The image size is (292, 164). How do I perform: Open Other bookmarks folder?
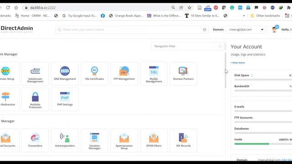coord(266,16)
